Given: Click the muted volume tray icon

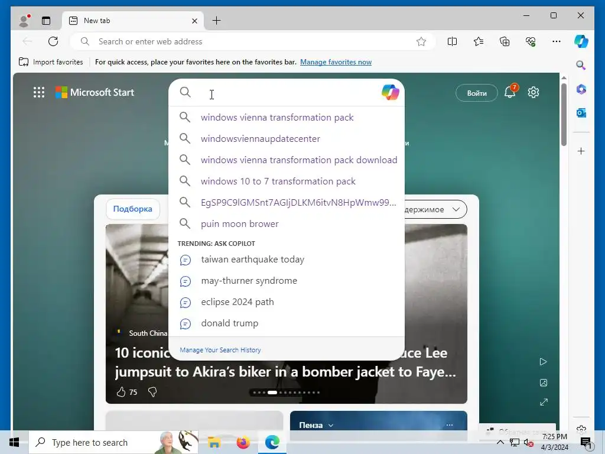Looking at the screenshot, I should (x=529, y=443).
